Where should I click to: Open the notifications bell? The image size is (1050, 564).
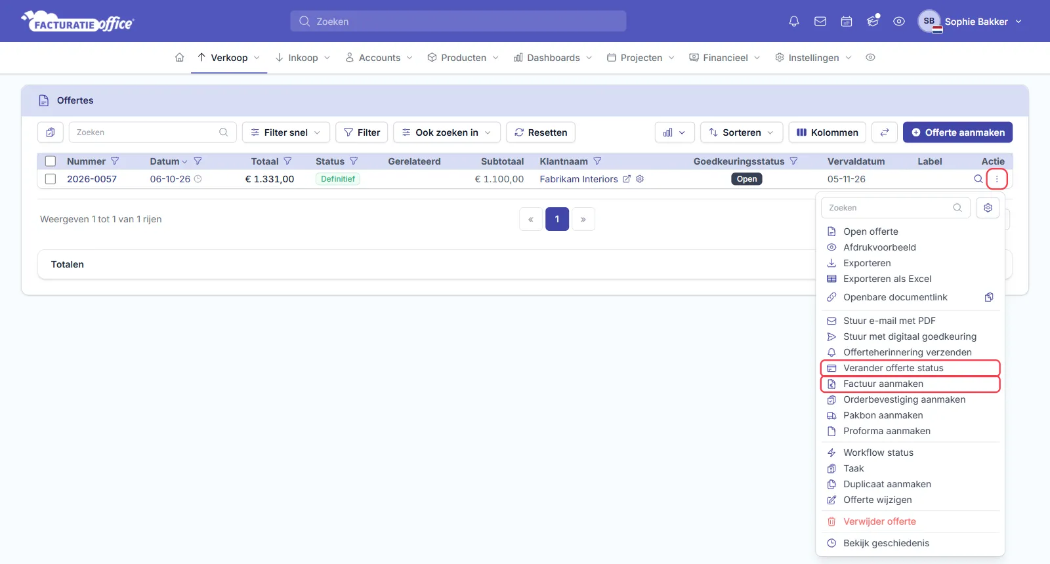coord(794,22)
